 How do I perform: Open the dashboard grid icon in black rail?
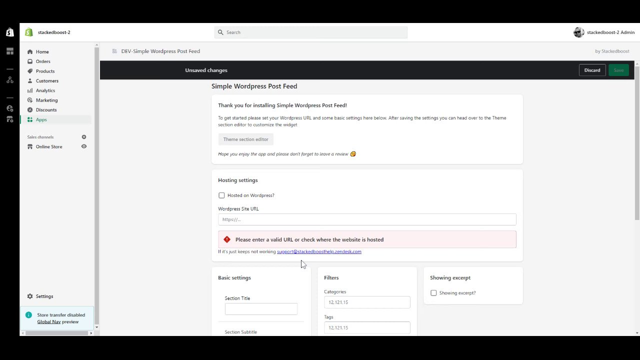coord(9,51)
